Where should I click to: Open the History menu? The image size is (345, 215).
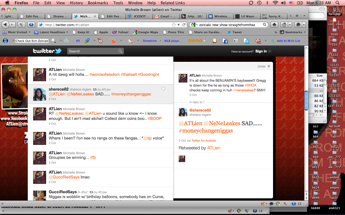76,3
